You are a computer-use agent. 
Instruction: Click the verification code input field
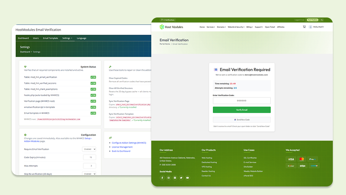coord(242,101)
